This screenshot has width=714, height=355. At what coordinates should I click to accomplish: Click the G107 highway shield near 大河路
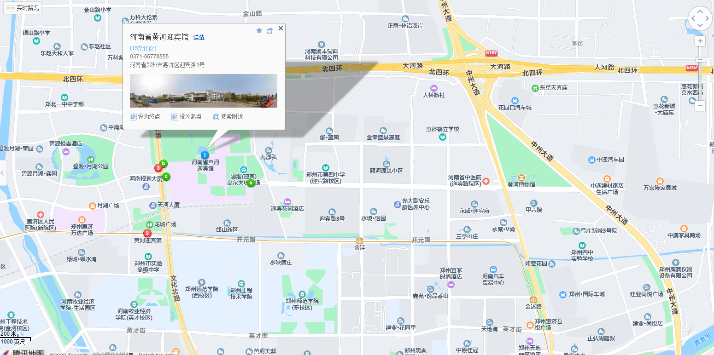[x=492, y=53]
